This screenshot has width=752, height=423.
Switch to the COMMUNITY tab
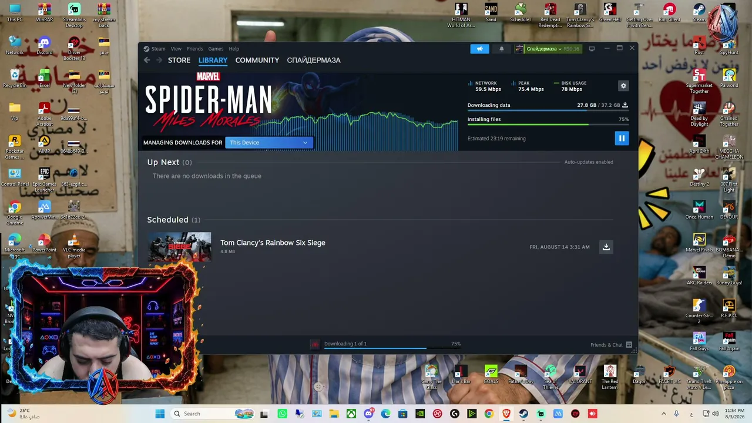257,60
